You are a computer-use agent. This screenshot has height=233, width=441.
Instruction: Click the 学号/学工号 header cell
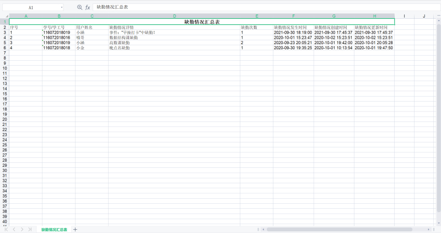point(59,27)
